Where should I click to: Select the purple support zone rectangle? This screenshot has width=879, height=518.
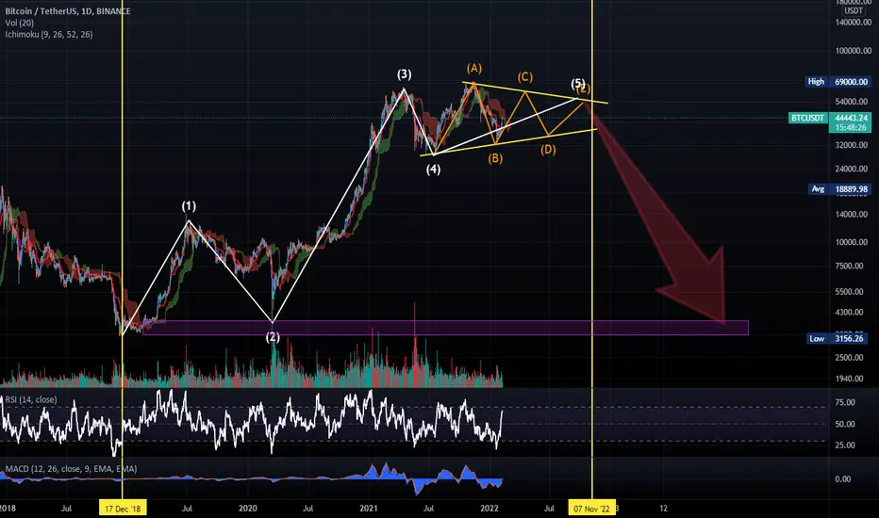pos(446,328)
